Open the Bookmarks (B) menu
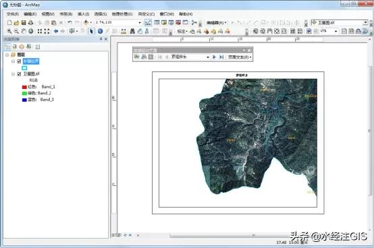374x248 pixels. 66,14
